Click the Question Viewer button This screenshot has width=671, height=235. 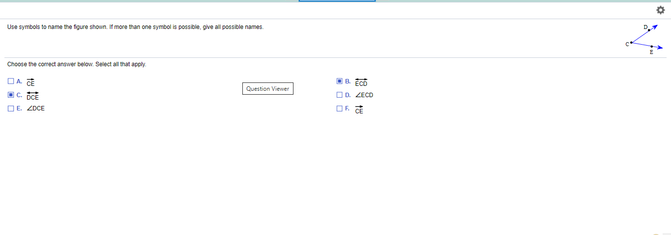[x=268, y=89]
